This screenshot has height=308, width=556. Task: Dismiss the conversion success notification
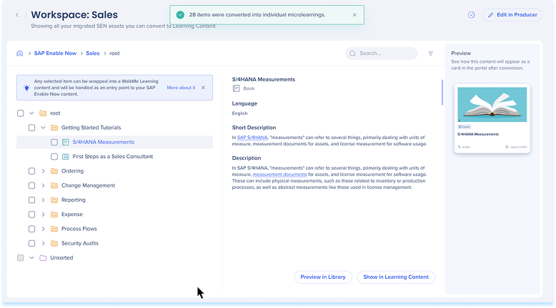coord(354,14)
